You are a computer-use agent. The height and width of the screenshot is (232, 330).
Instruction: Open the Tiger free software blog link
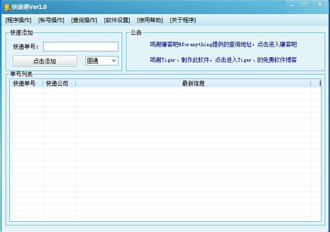223,60
